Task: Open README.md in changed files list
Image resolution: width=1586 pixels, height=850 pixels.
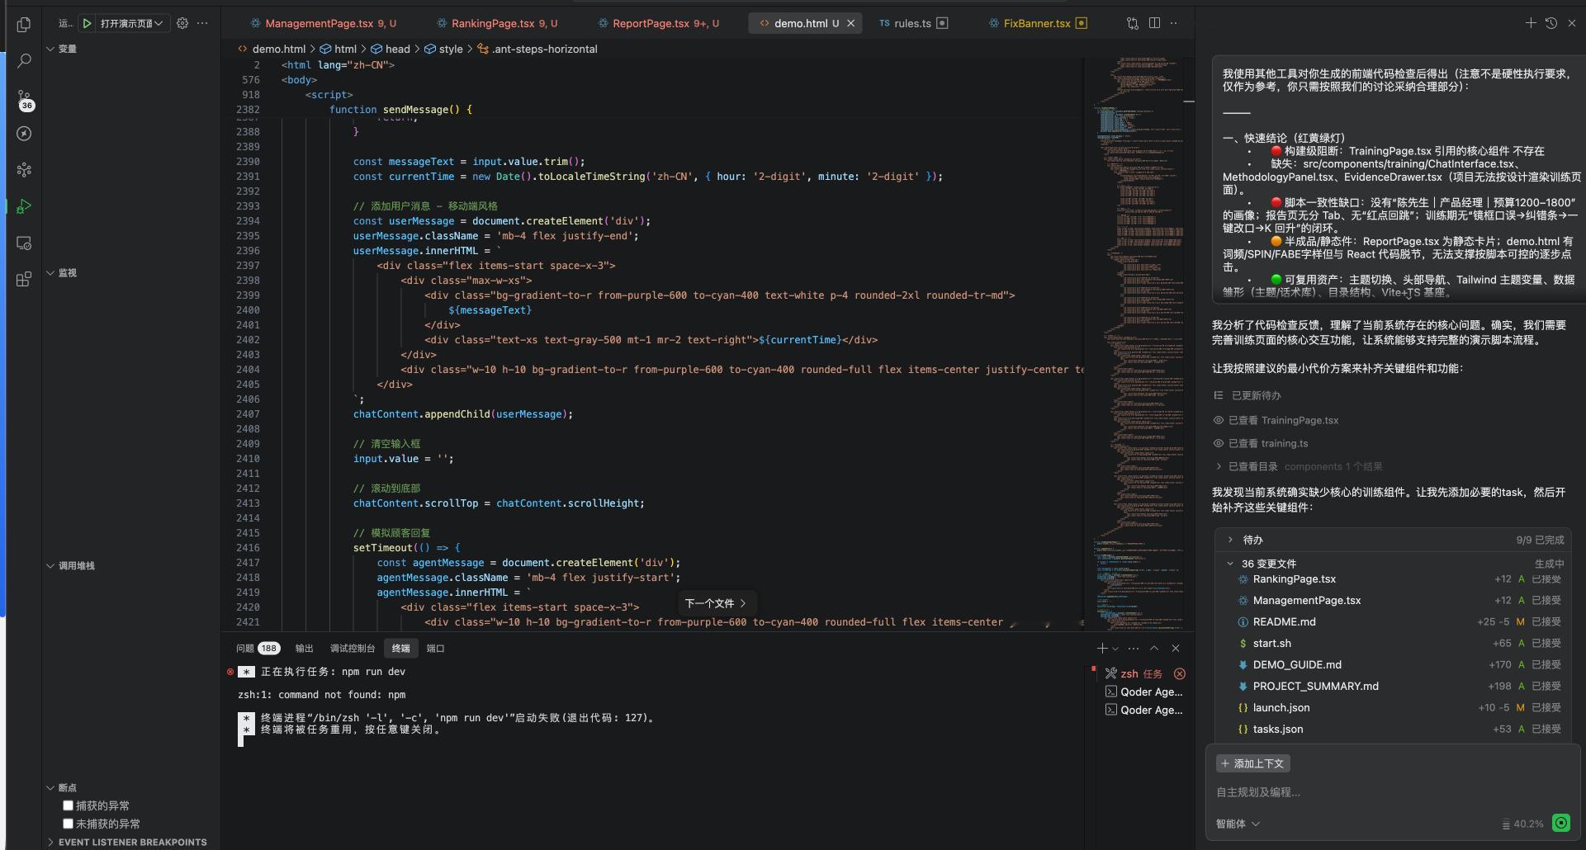Action: tap(1284, 621)
